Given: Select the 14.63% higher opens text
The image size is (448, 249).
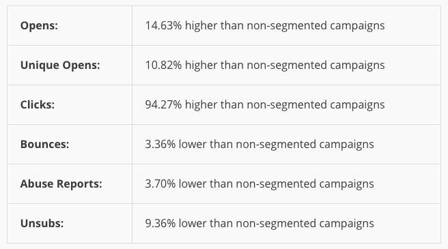Looking at the screenshot, I should pyautogui.click(x=265, y=26).
